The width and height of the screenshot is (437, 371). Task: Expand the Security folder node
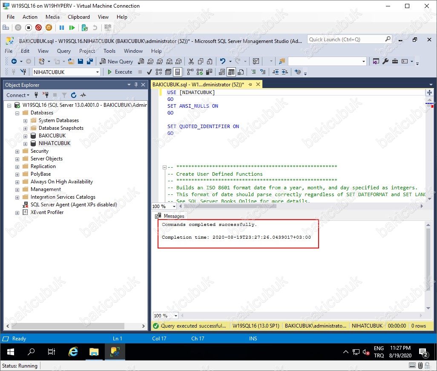17,151
